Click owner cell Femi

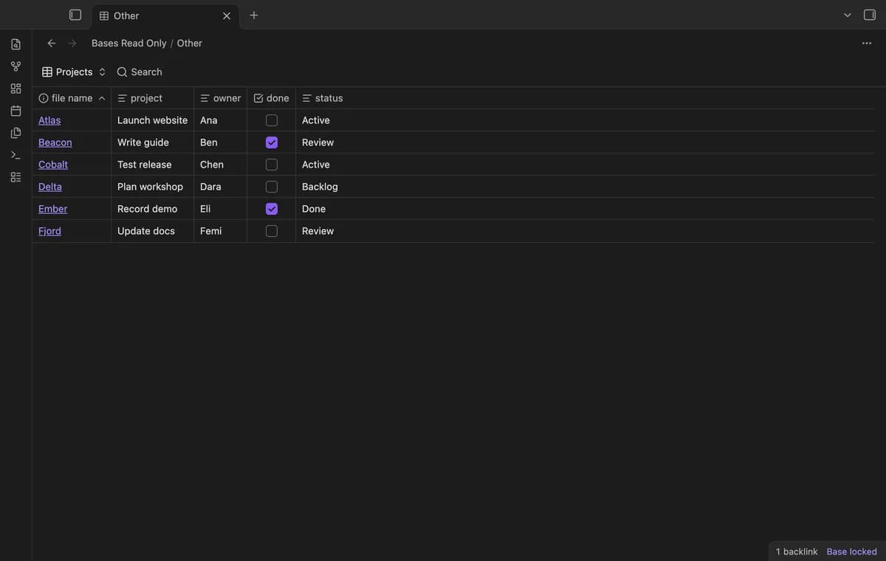click(x=220, y=231)
